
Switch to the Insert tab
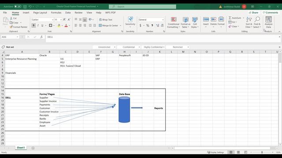(26, 13)
